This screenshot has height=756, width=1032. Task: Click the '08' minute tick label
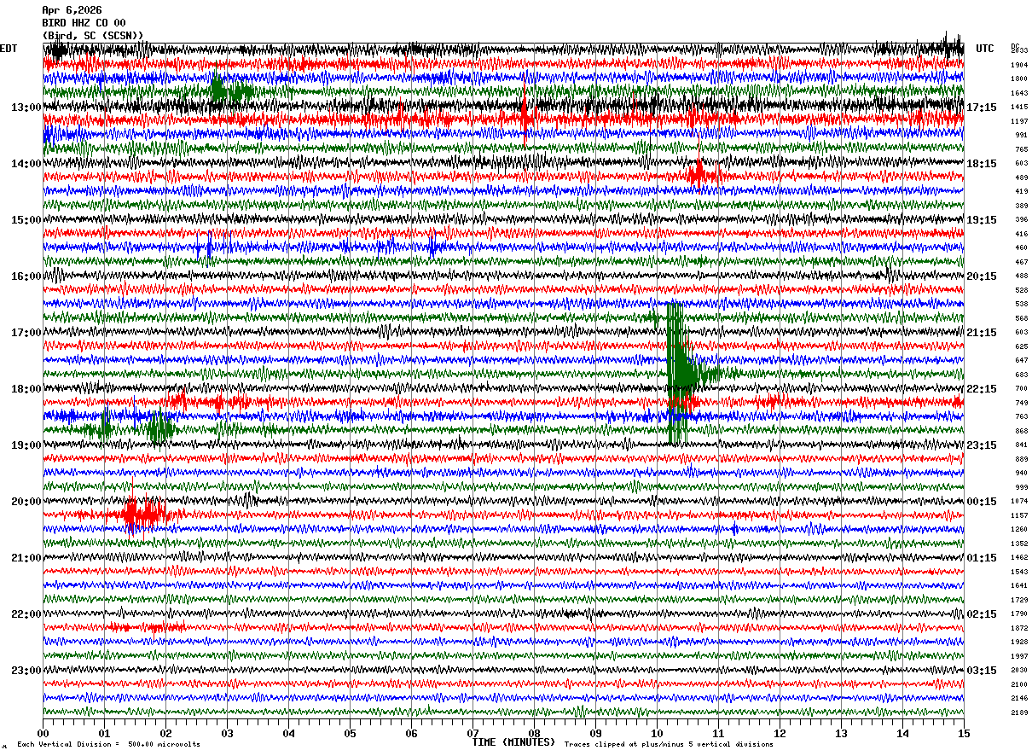tap(534, 733)
